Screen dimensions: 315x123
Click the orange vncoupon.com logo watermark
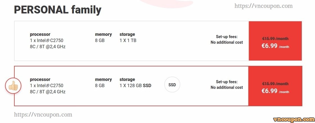[294, 119]
